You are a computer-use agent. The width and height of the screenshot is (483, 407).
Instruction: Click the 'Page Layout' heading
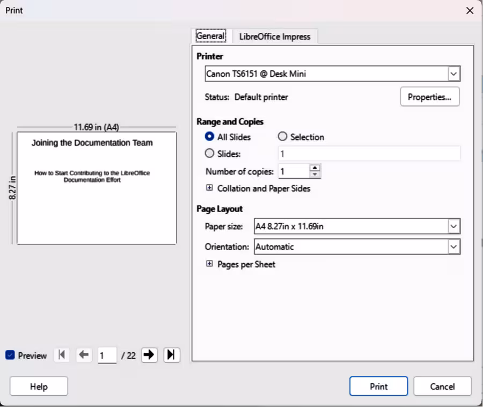tap(219, 209)
